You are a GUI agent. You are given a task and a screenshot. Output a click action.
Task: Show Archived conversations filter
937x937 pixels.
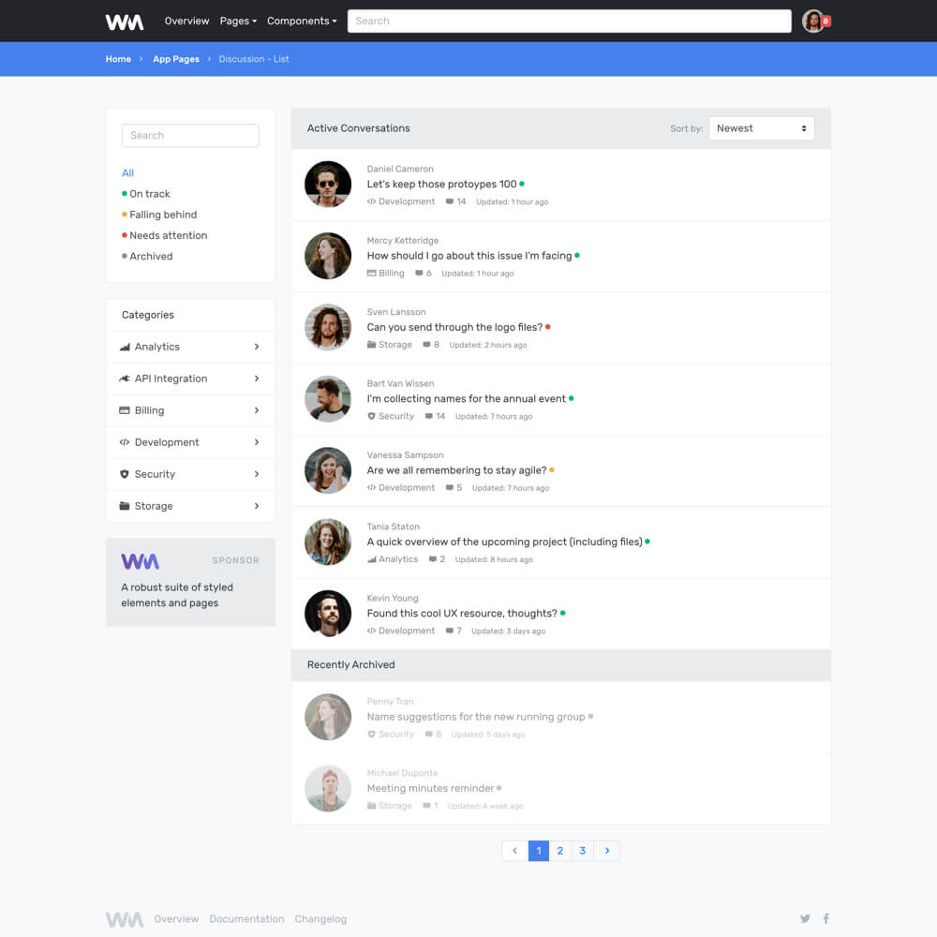[151, 256]
